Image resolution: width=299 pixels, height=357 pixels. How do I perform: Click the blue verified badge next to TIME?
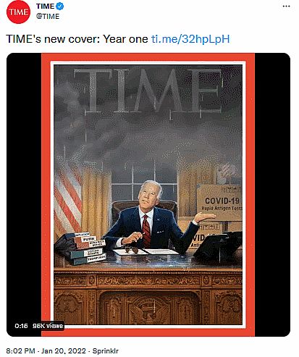60,7
